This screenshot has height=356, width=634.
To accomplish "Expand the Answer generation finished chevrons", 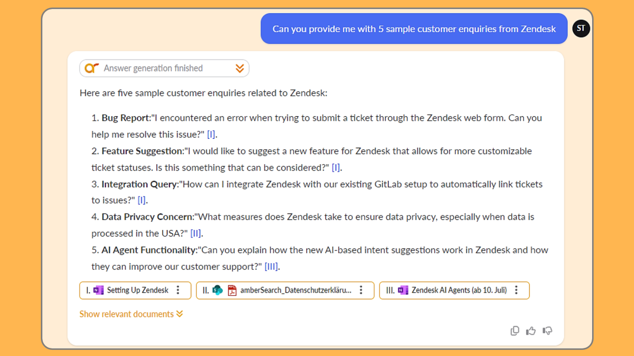I will tap(239, 69).
